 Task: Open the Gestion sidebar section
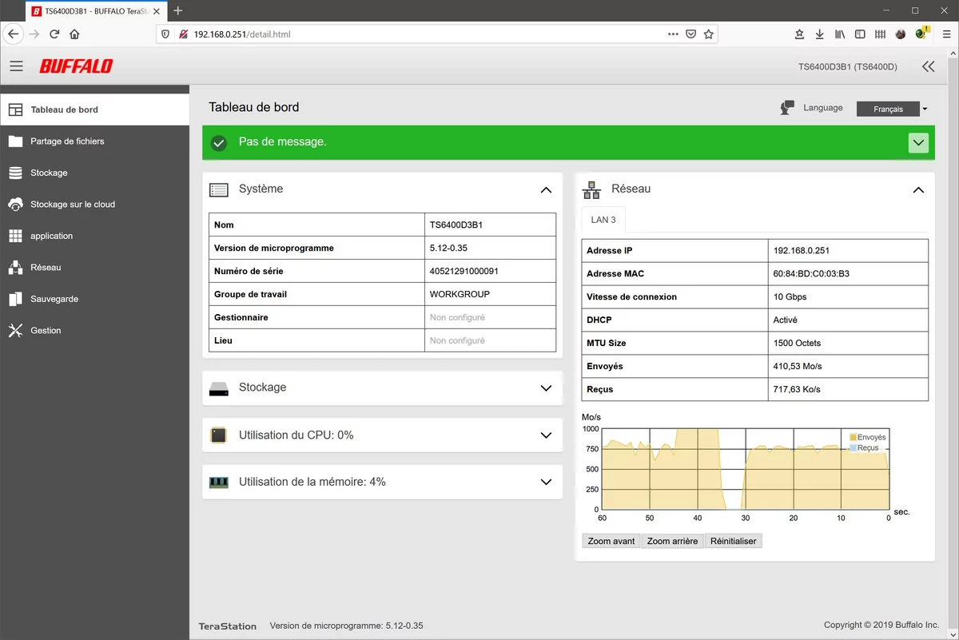coord(94,331)
